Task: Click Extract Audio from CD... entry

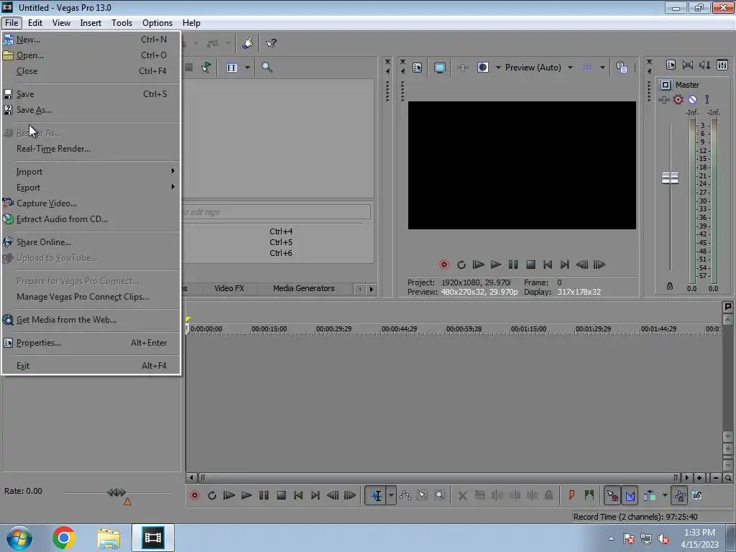Action: (x=91, y=219)
